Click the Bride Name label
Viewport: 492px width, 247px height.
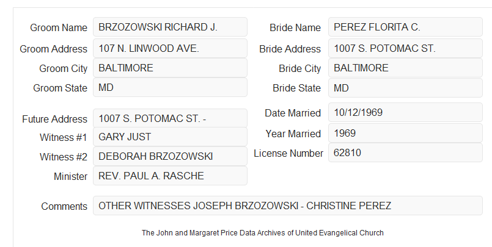(x=295, y=27)
